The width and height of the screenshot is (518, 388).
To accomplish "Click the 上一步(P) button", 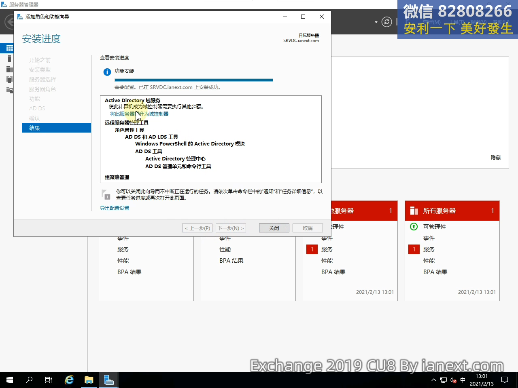I will click(x=197, y=228).
